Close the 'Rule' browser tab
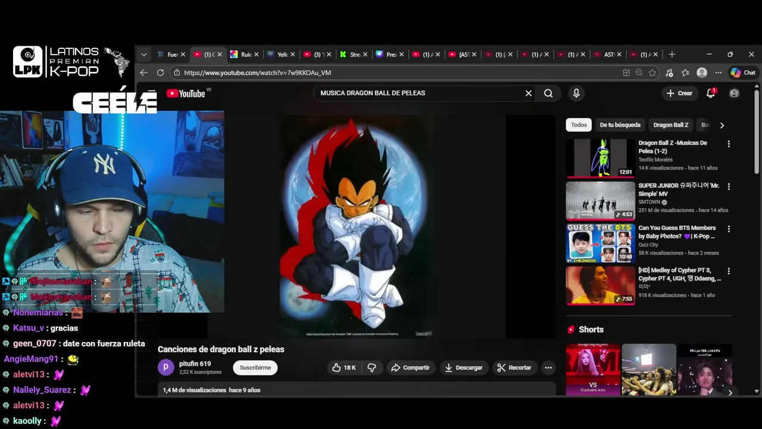 click(256, 54)
